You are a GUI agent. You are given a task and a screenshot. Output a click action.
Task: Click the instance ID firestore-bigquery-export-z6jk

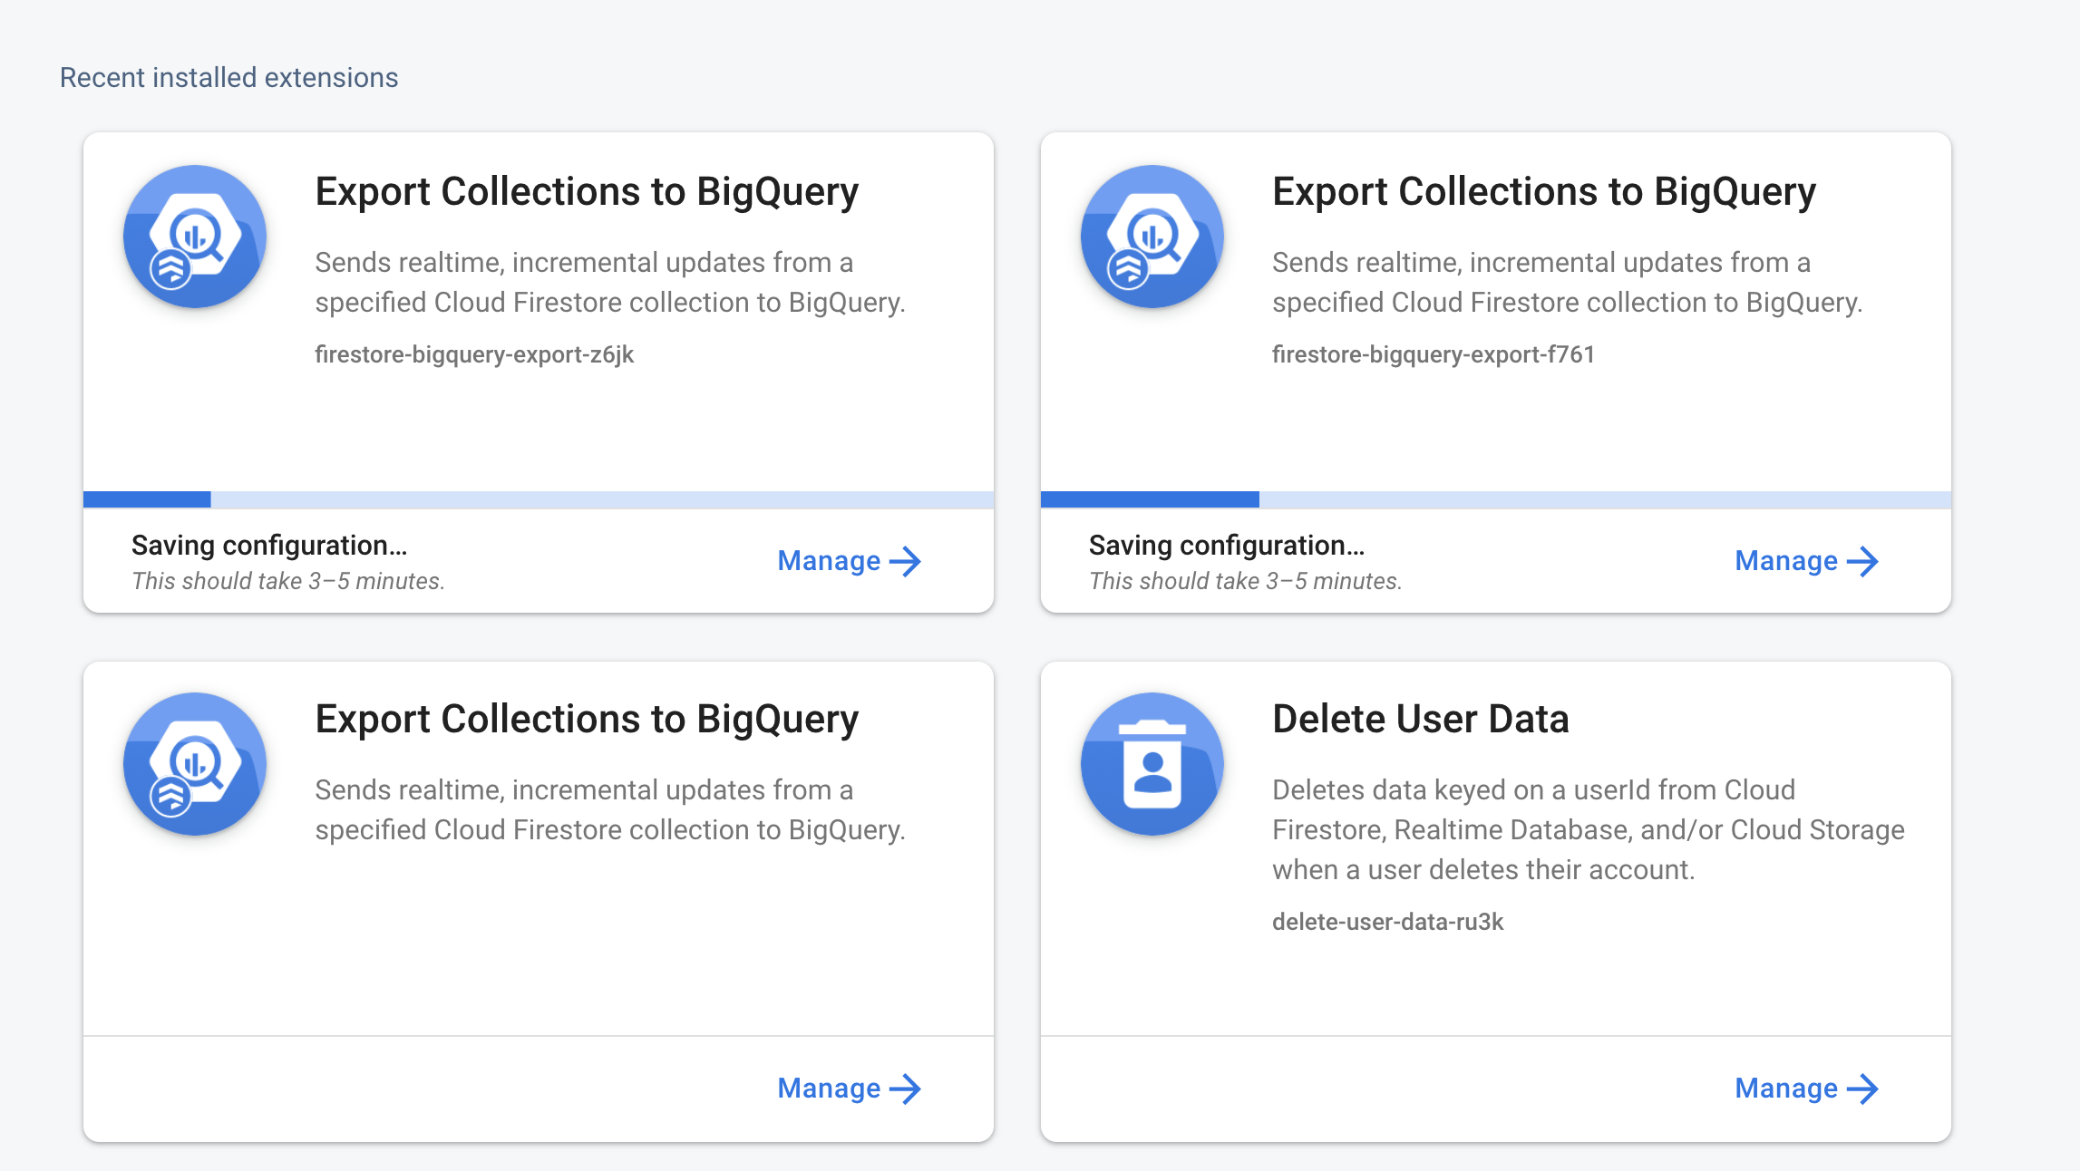[x=474, y=354]
